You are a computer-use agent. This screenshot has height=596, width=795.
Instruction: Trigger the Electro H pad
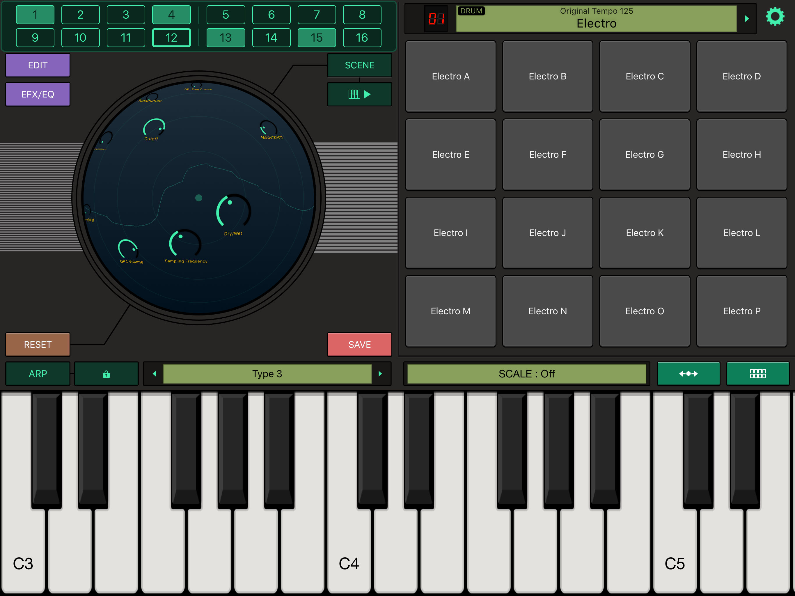(x=741, y=155)
